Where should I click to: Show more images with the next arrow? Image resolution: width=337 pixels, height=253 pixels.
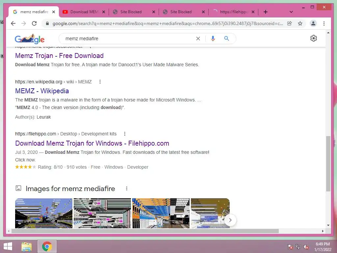pyautogui.click(x=230, y=220)
